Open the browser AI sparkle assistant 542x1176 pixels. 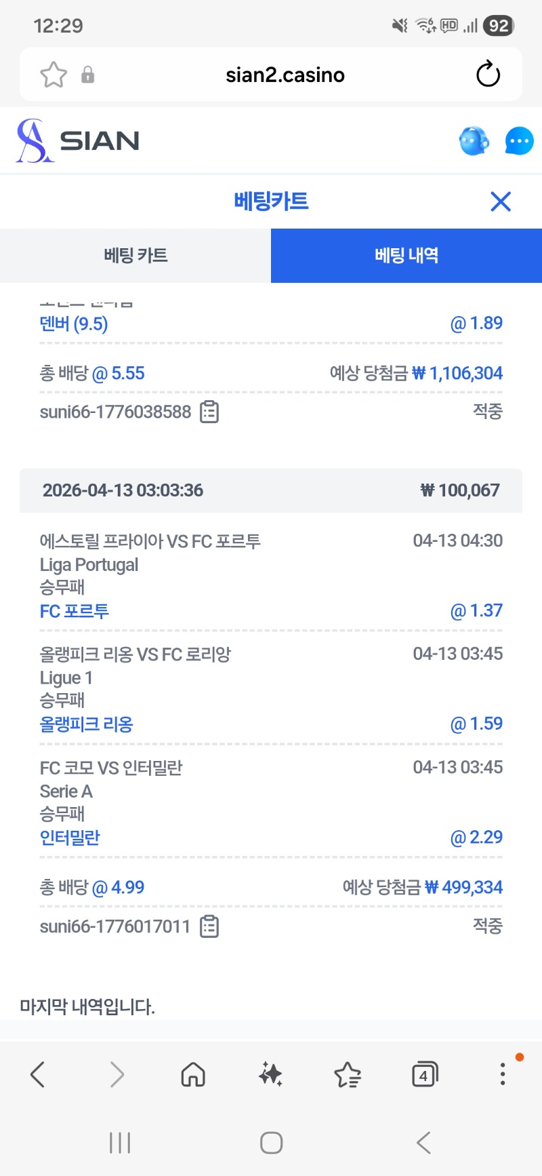tap(270, 1074)
